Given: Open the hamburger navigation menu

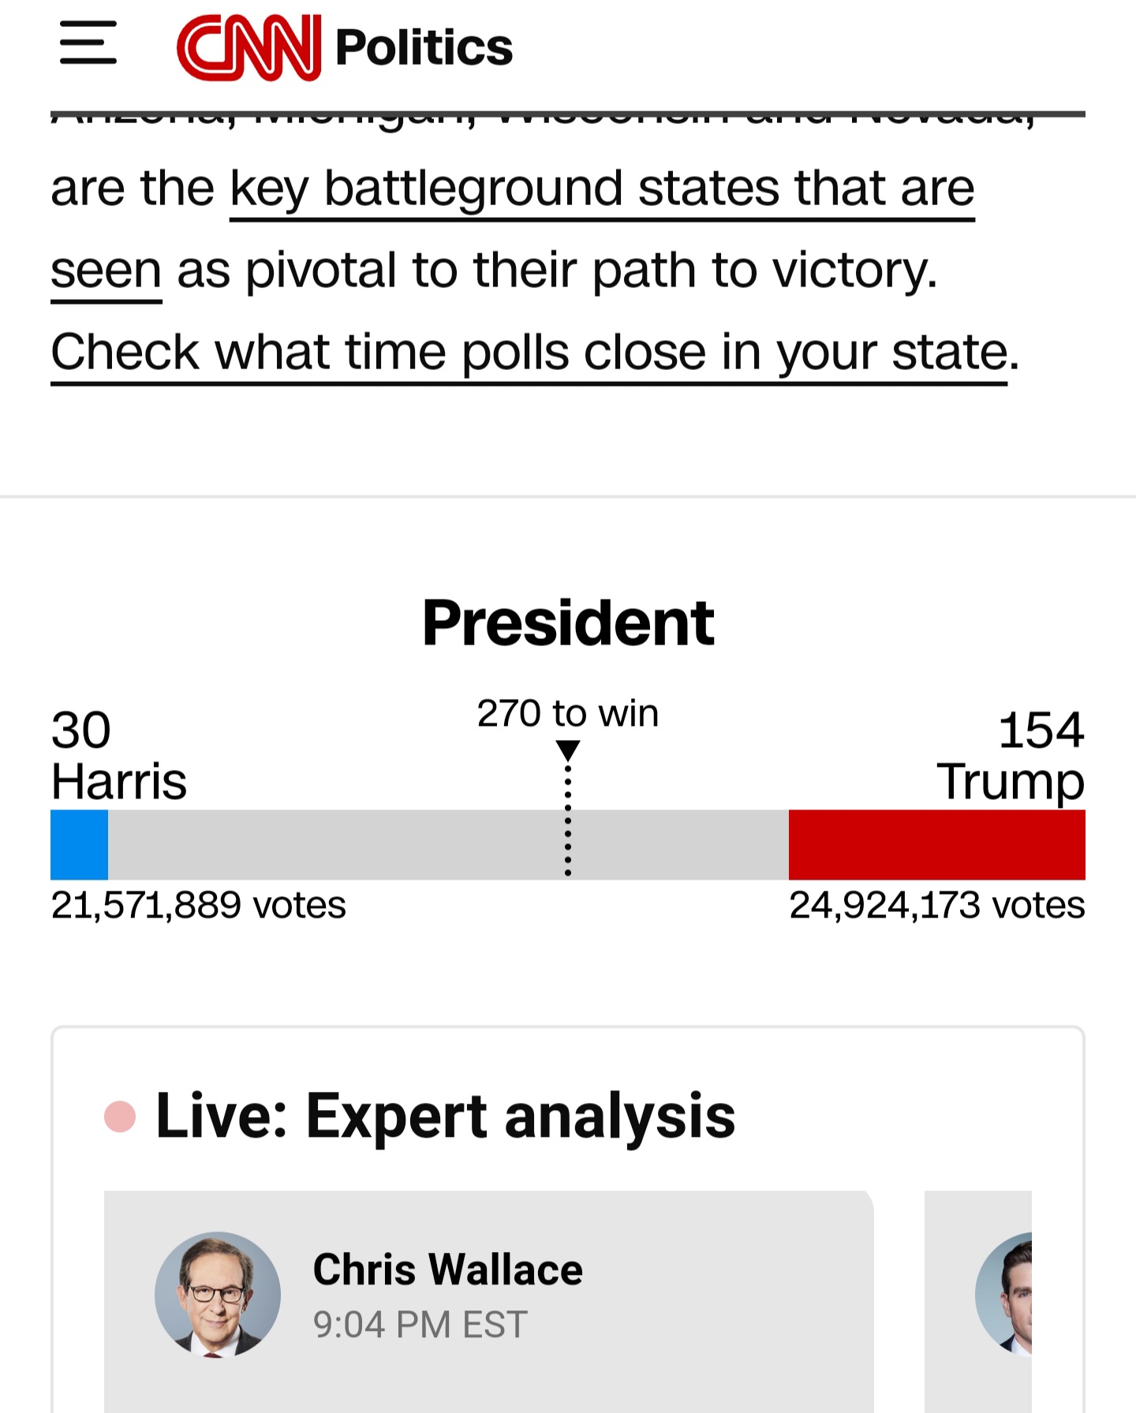Looking at the screenshot, I should click(x=88, y=43).
